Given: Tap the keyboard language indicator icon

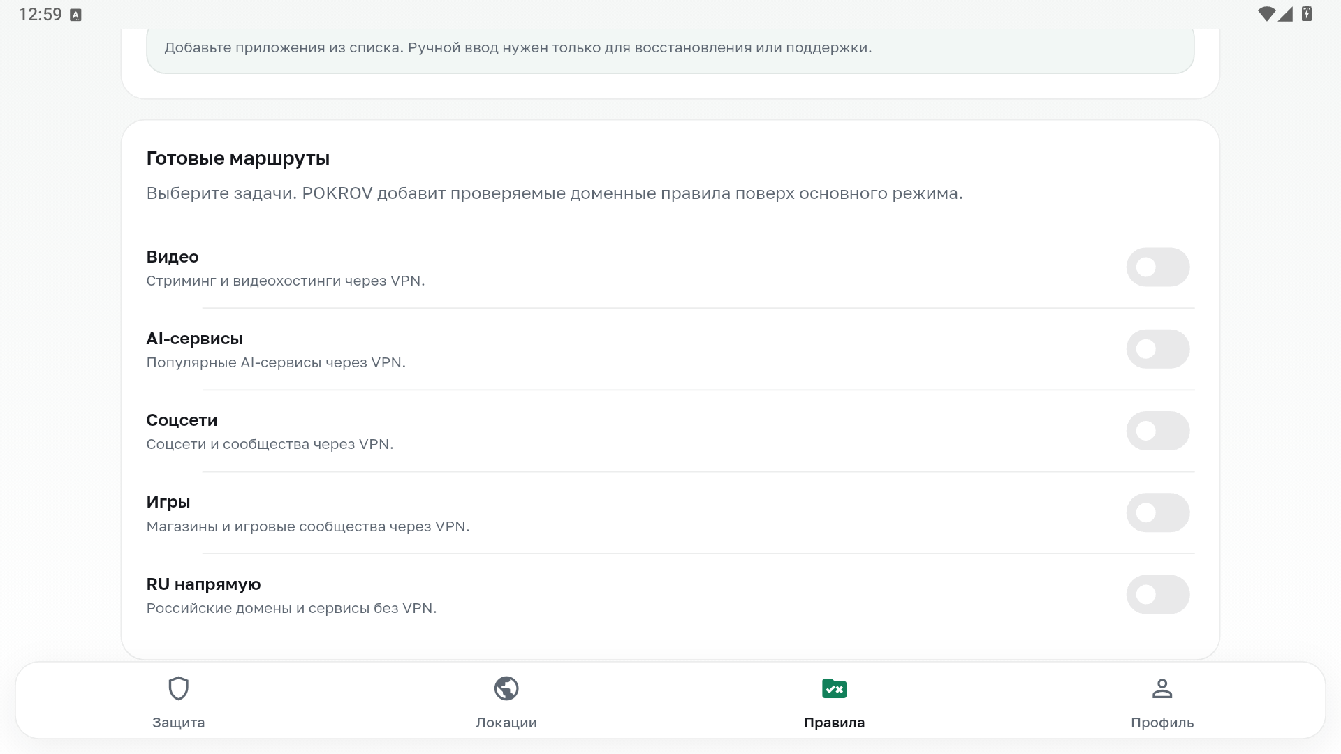Looking at the screenshot, I should [76, 15].
